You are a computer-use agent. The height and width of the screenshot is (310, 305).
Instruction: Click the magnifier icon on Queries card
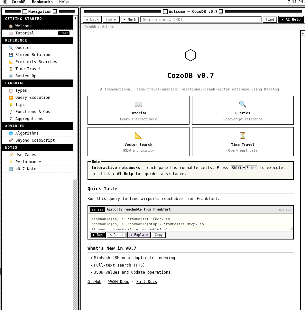click(243, 104)
